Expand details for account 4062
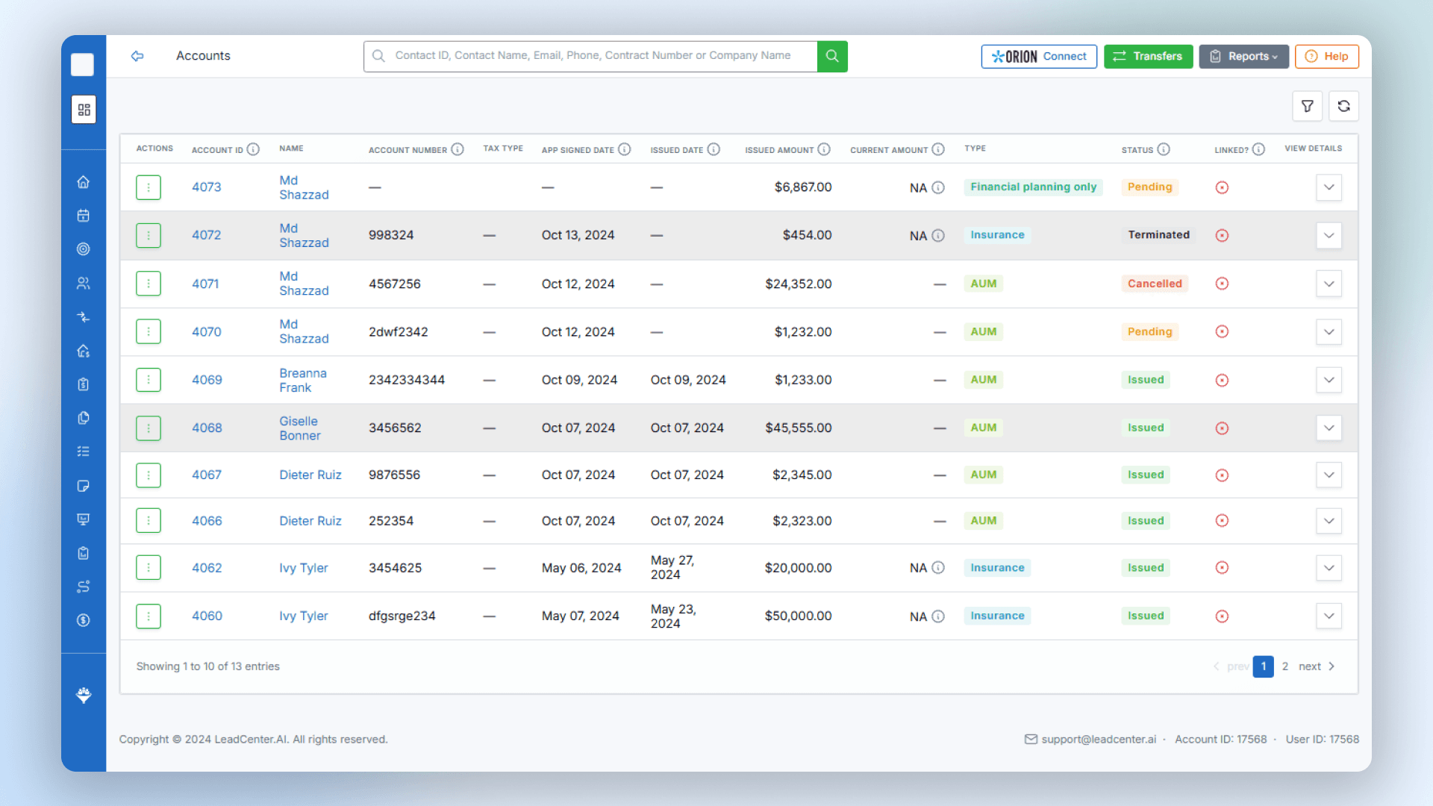Screen dimensions: 1433x806 (x=1329, y=568)
